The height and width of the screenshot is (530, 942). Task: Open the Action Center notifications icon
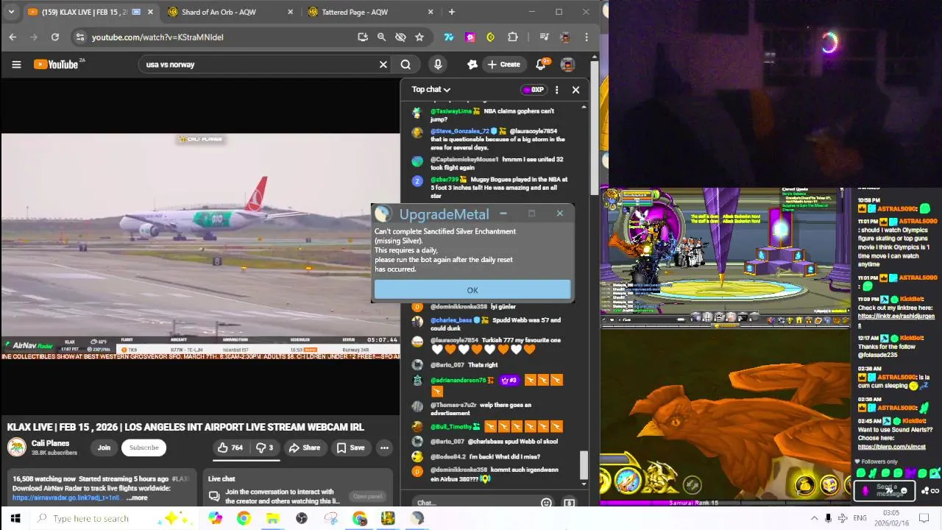pyautogui.click(x=926, y=518)
